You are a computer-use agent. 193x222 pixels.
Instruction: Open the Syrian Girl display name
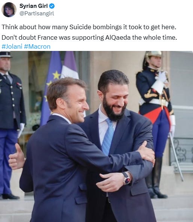33,6
